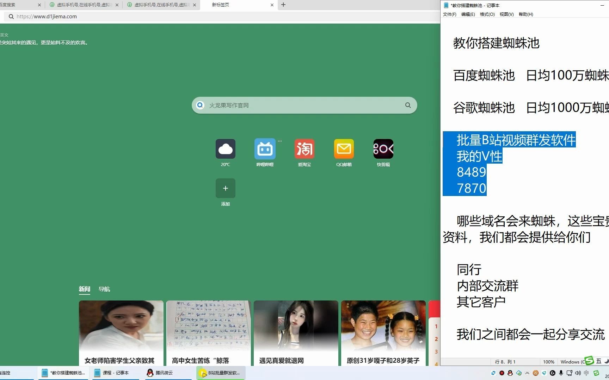Click the blue squares tray icon
The image size is (609, 380).
pos(493,373)
